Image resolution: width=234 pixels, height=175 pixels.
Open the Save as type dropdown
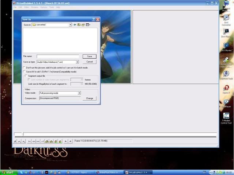coord(77,62)
